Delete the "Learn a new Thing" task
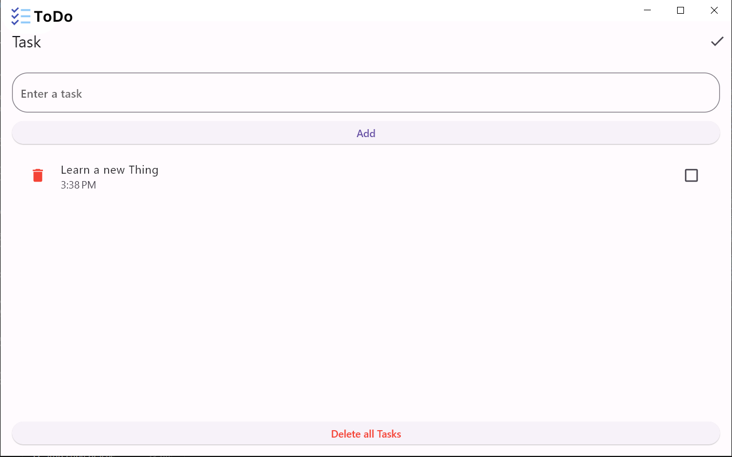 tap(38, 175)
